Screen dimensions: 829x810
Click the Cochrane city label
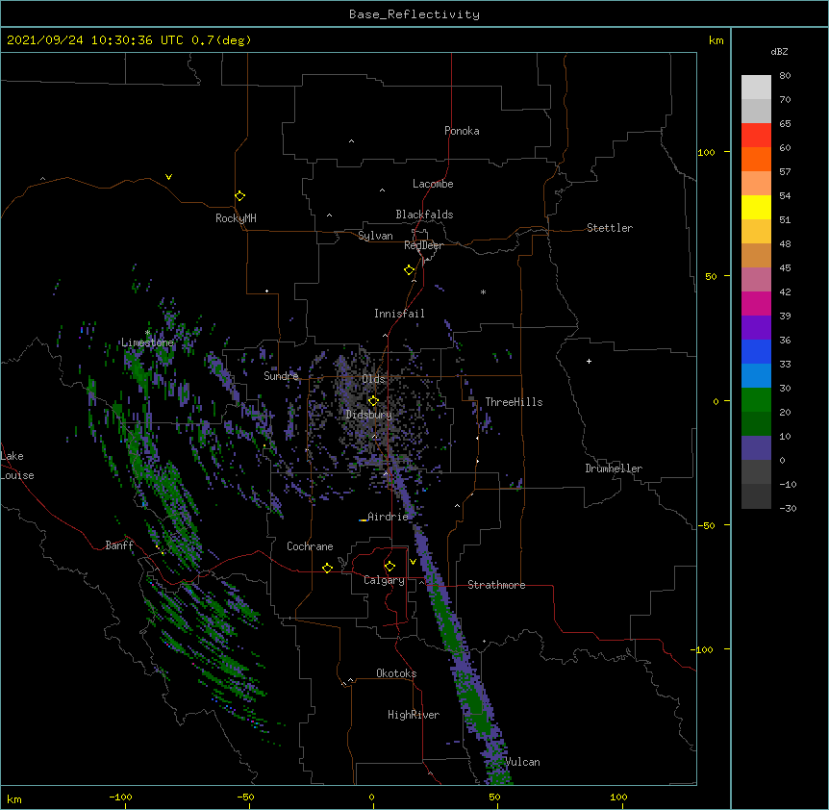pyautogui.click(x=310, y=546)
